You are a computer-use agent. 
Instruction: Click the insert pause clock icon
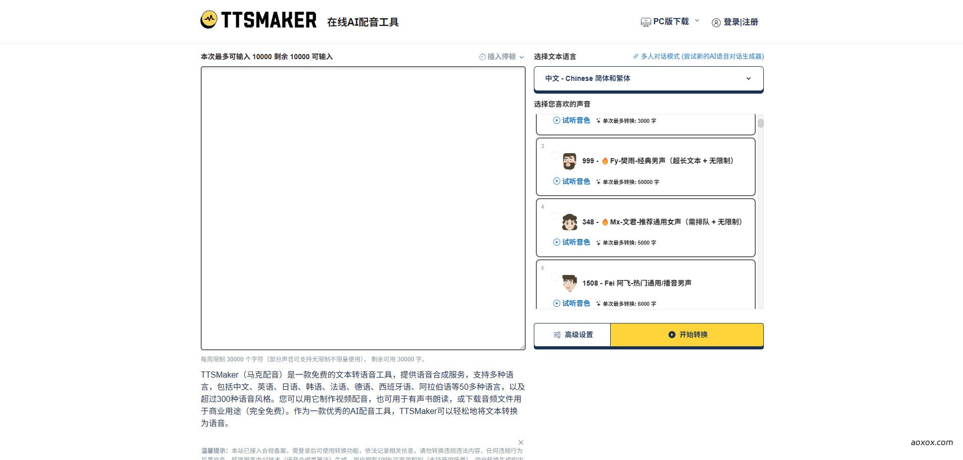pos(482,57)
